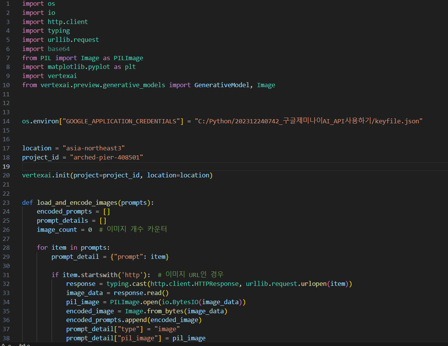Click the 'plt' alias on line 8

click(130, 67)
